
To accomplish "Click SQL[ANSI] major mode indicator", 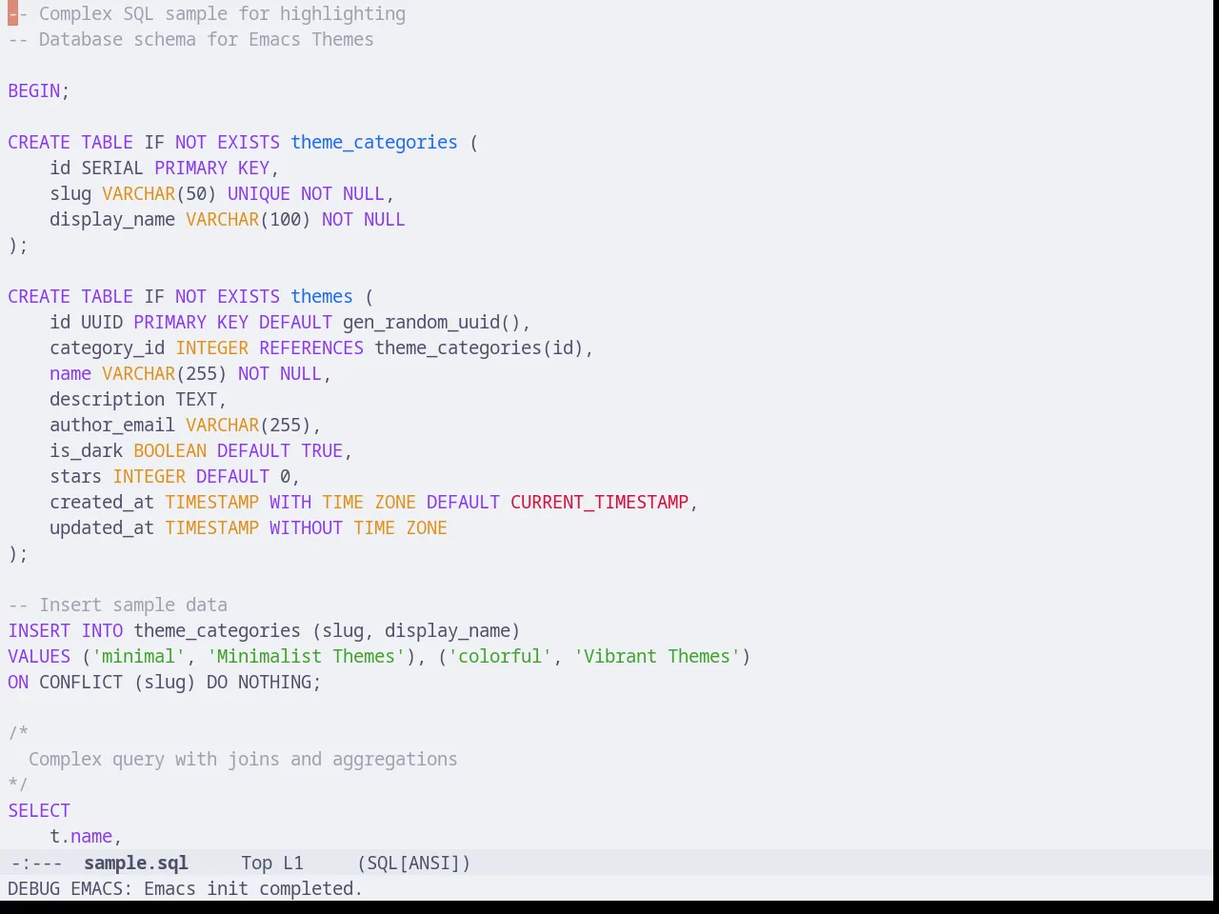I will (x=414, y=863).
